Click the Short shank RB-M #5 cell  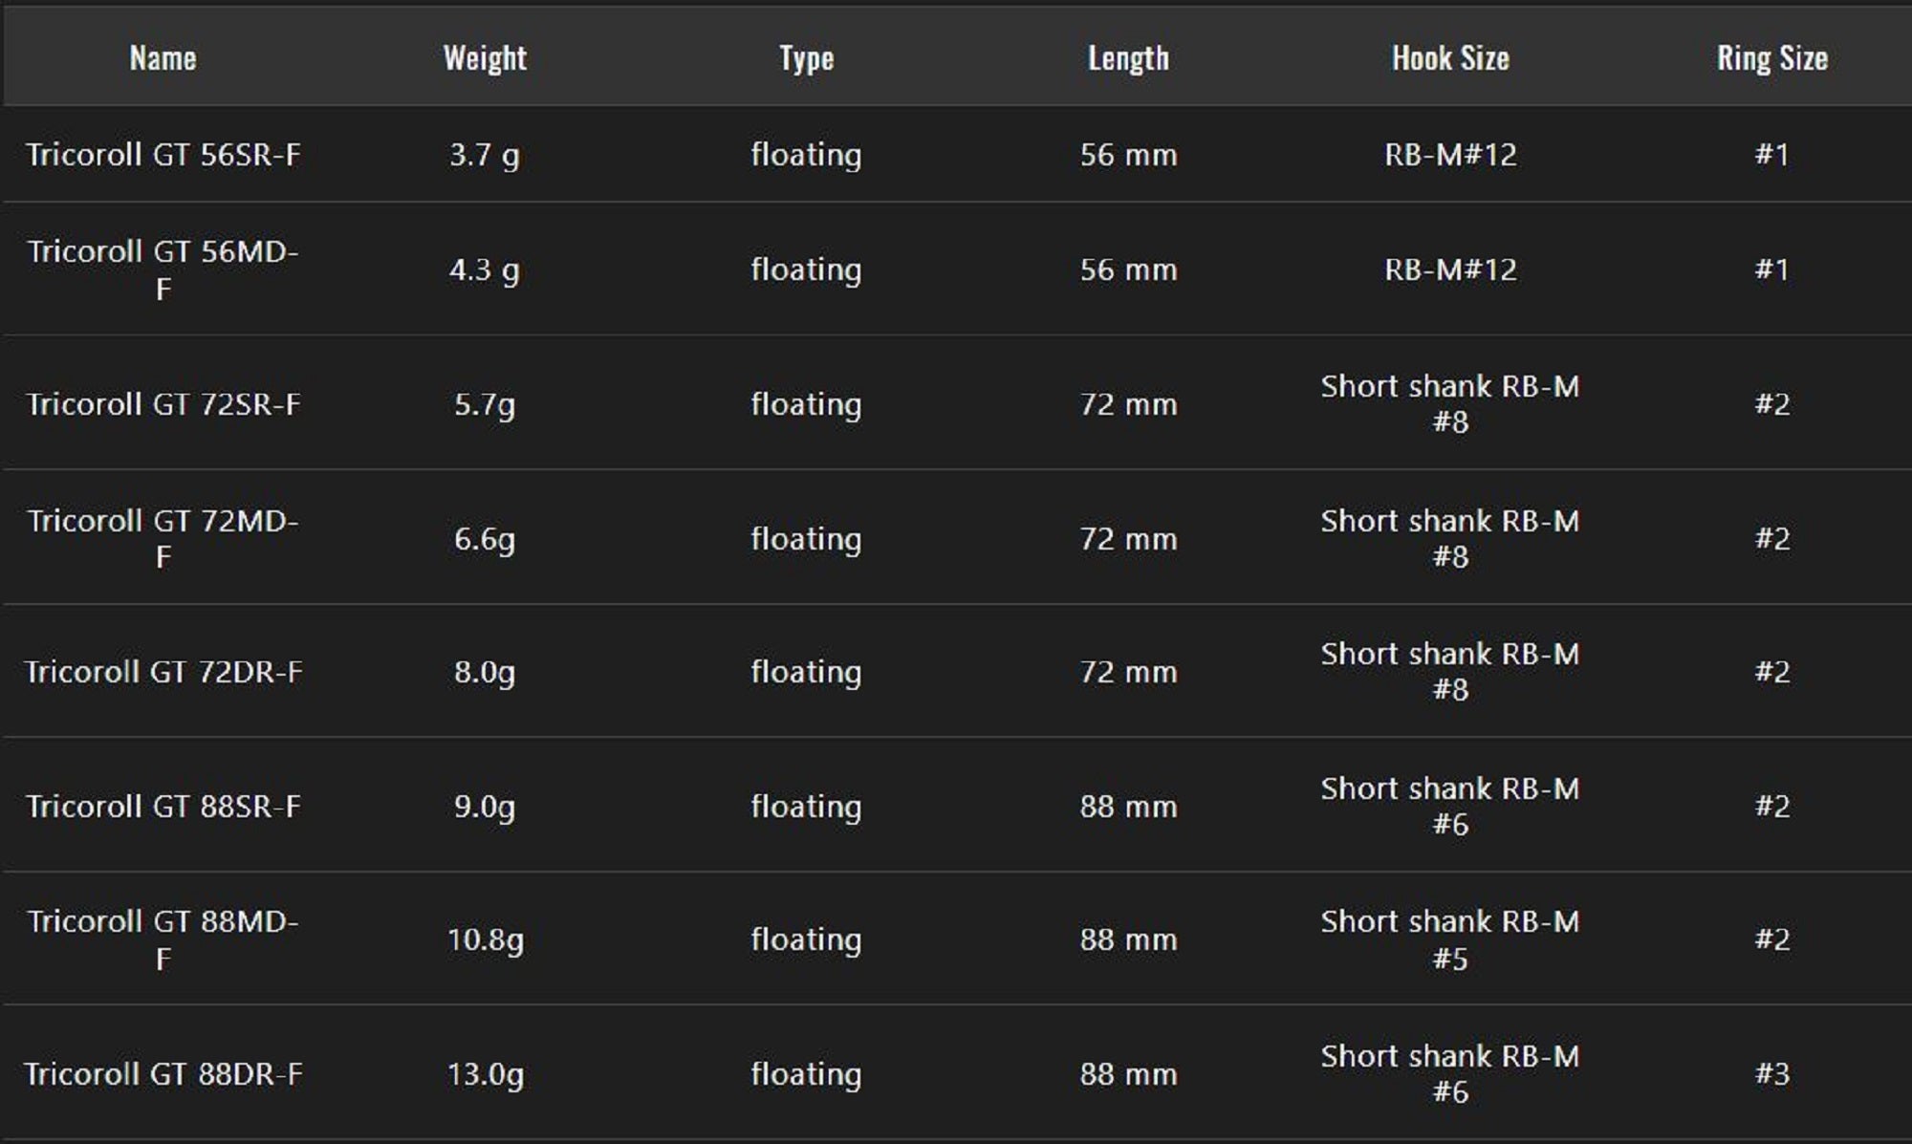(1450, 939)
